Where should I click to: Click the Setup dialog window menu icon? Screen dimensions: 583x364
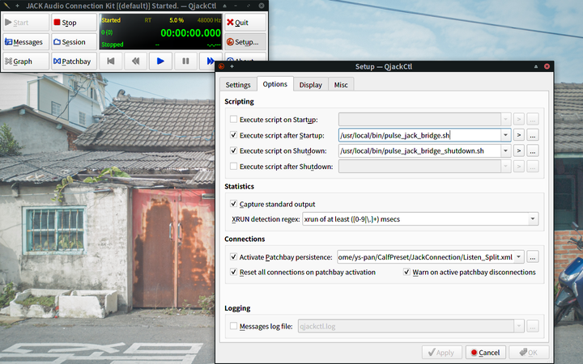222,66
